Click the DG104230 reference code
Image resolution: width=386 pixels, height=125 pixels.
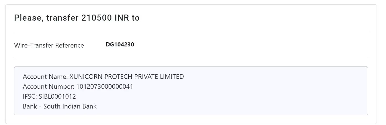click(x=120, y=45)
